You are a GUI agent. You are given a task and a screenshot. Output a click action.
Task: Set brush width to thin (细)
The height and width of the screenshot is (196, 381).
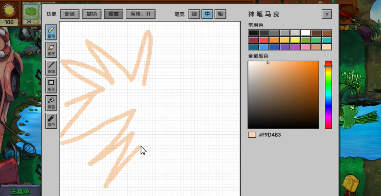(x=194, y=14)
